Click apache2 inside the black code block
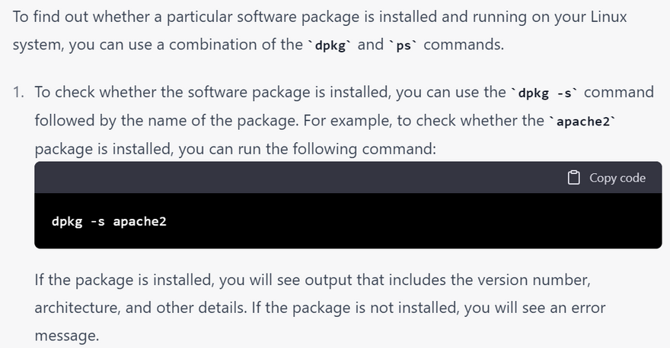 click(139, 222)
